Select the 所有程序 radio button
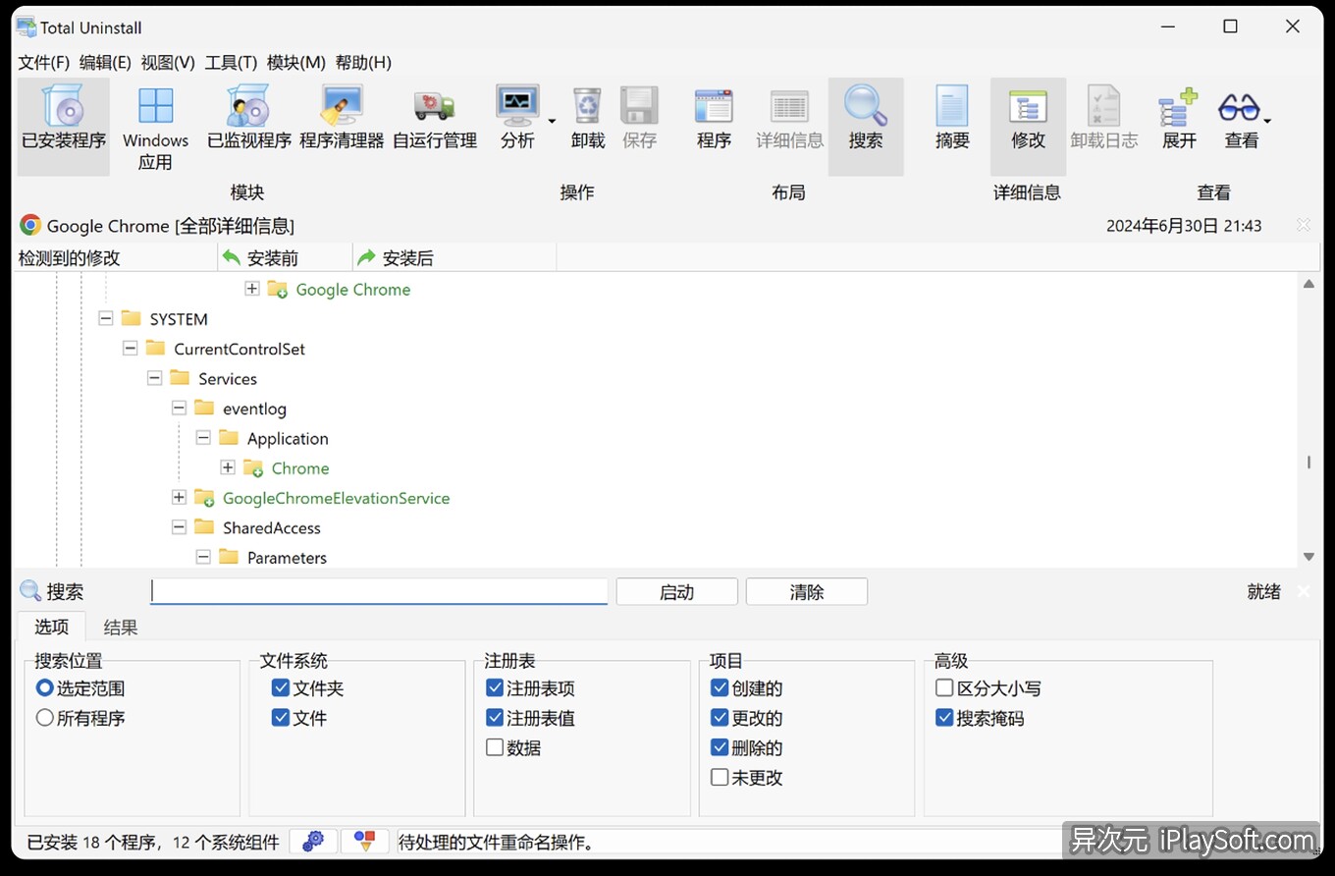The image size is (1335, 876). [43, 718]
